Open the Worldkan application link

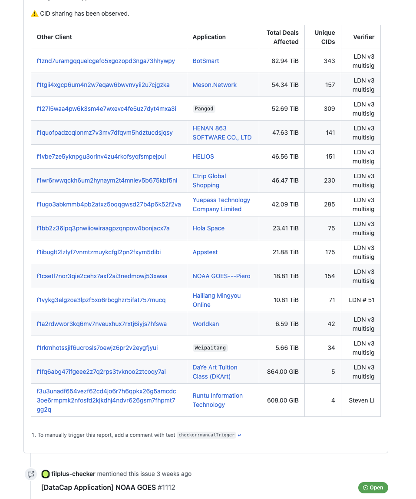205,324
